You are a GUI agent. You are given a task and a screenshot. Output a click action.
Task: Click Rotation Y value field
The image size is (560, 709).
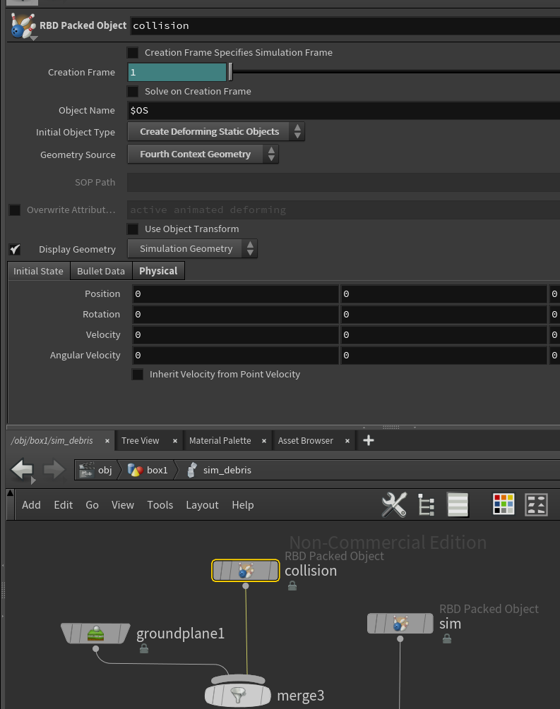tap(443, 314)
